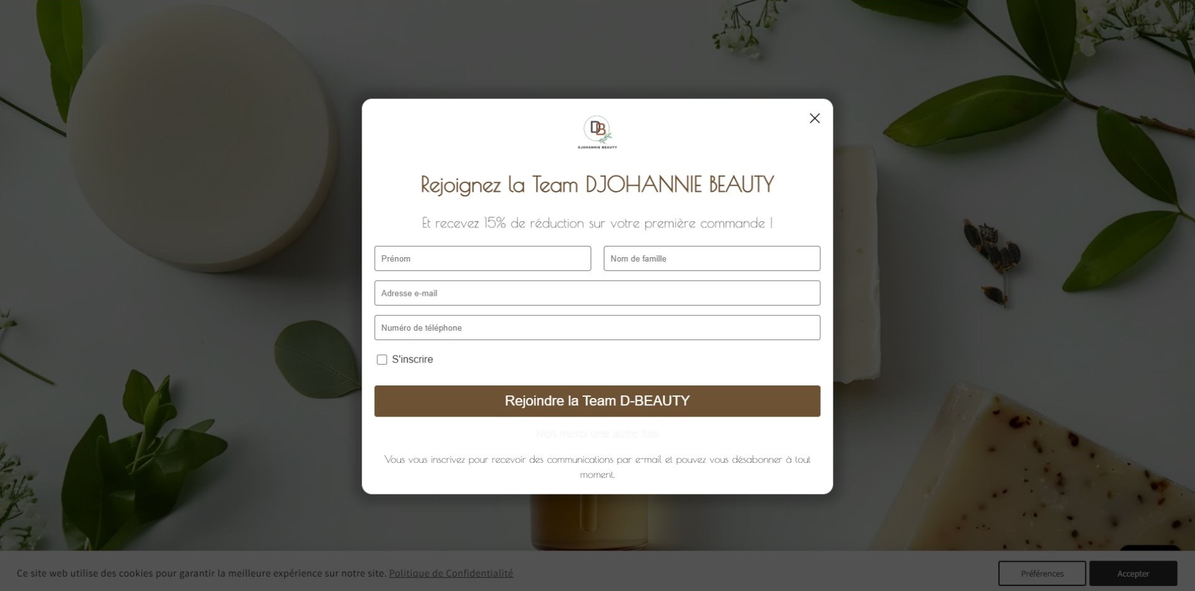Screen dimensions: 1195x591
Task: Click the round white soap in the background
Action: tap(199, 143)
